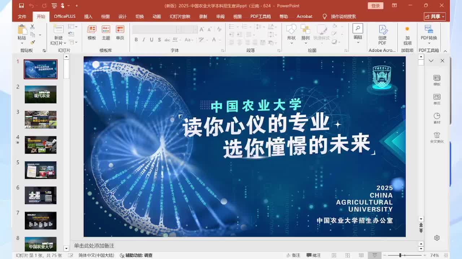
Task: Select slide 7 thumbnail
Action: pos(40,220)
